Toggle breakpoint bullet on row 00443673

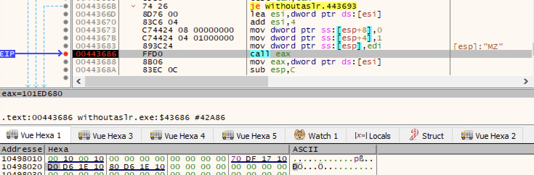coord(66,30)
